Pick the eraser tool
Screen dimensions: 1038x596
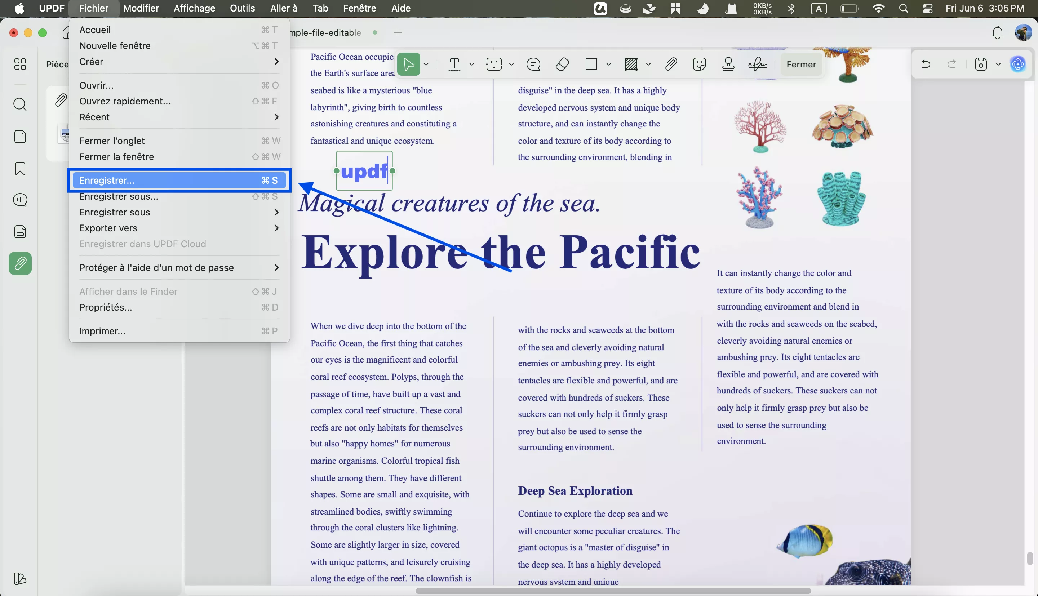tap(562, 64)
